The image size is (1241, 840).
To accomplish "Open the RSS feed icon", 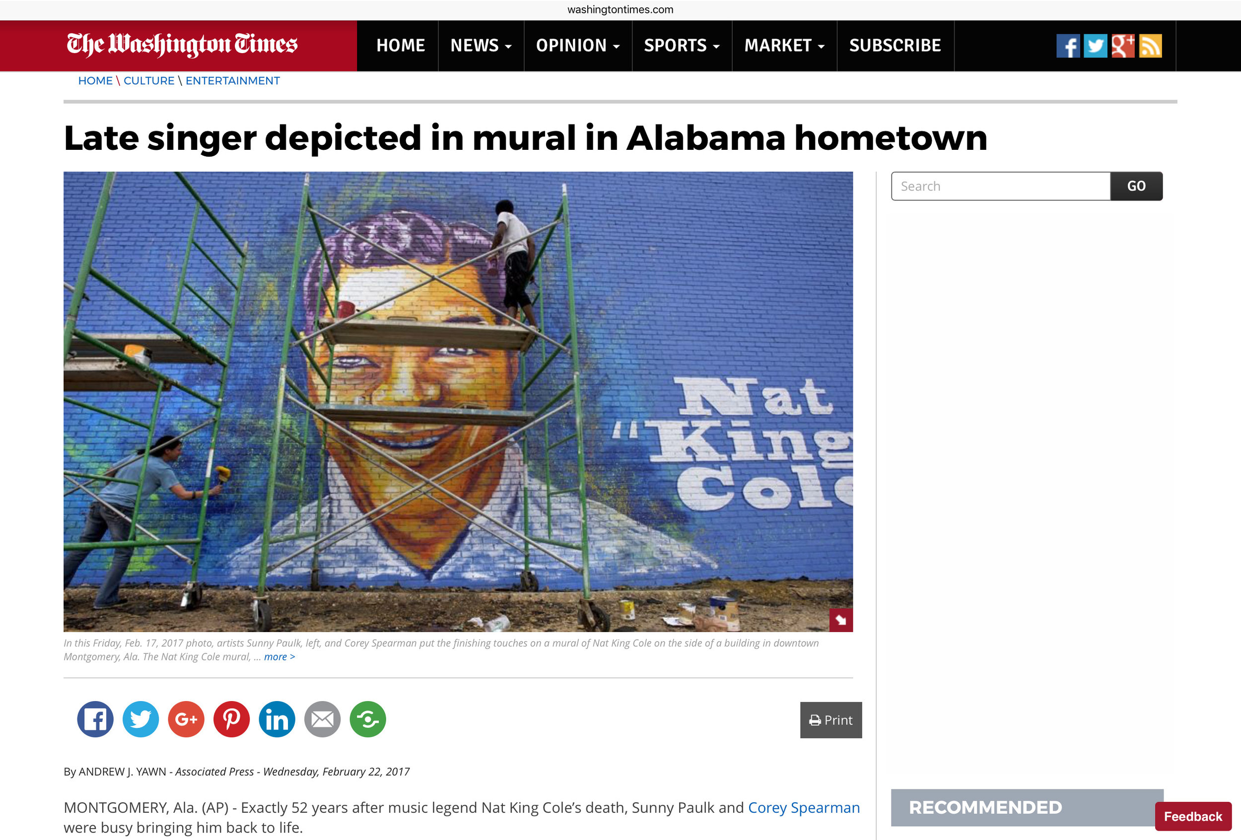I will pos(1150,46).
